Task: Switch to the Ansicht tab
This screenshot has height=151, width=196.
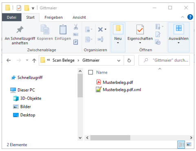Action: coord(79,18)
